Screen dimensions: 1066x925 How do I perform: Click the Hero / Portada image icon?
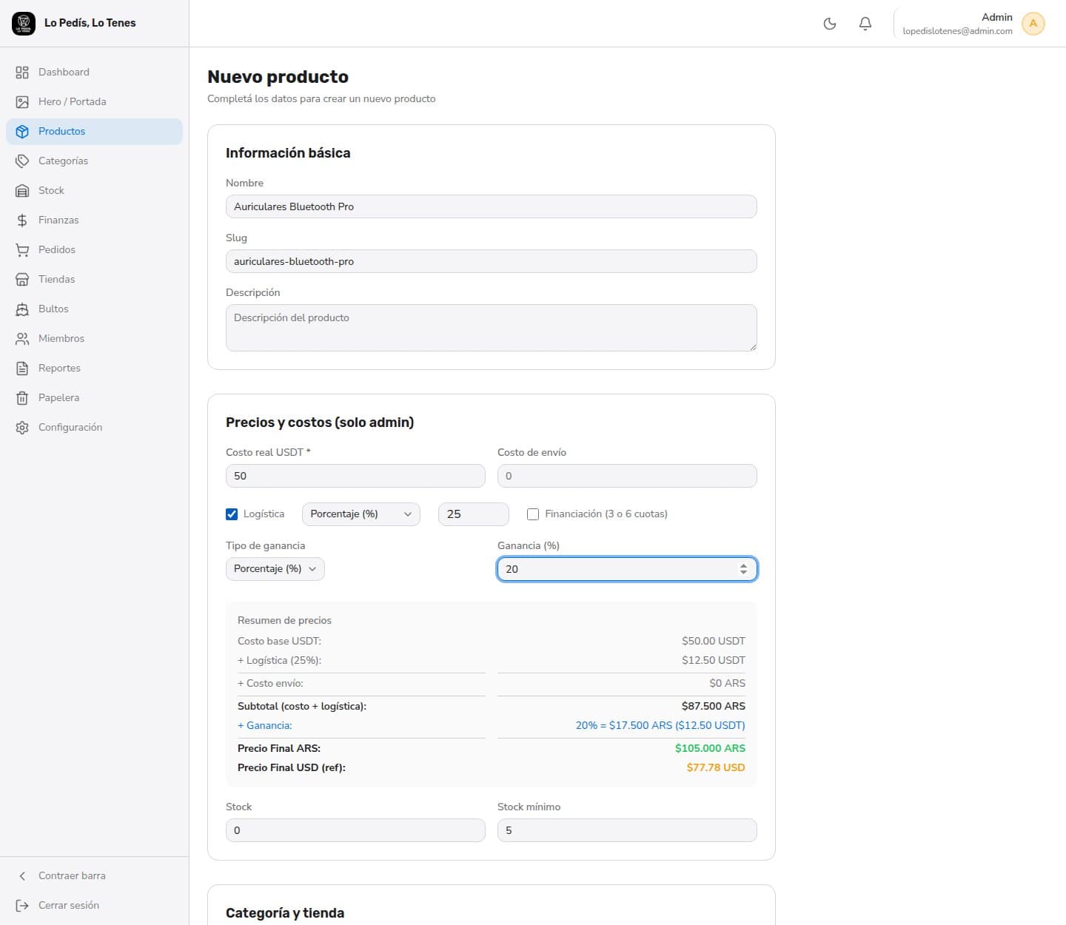tap(22, 102)
